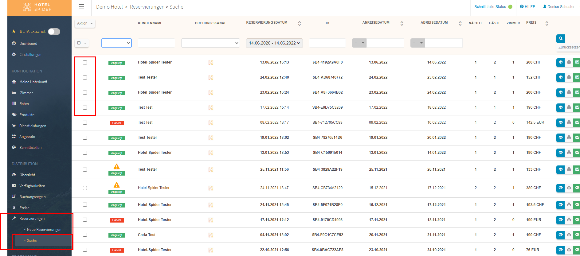Open Verfügbarkeiten in the sidebar
Viewport: 580px width, 256px height.
pyautogui.click(x=32, y=186)
